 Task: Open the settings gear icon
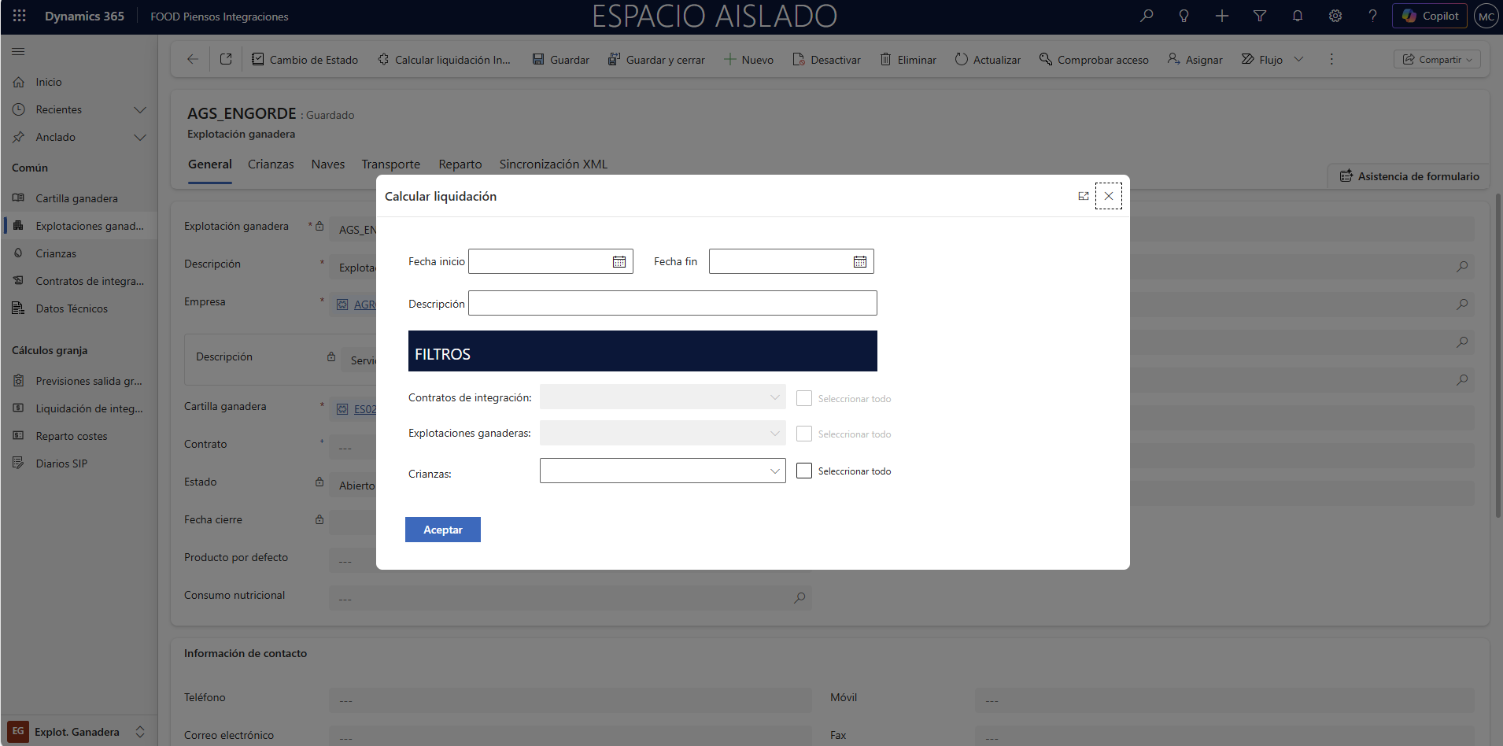click(x=1335, y=16)
